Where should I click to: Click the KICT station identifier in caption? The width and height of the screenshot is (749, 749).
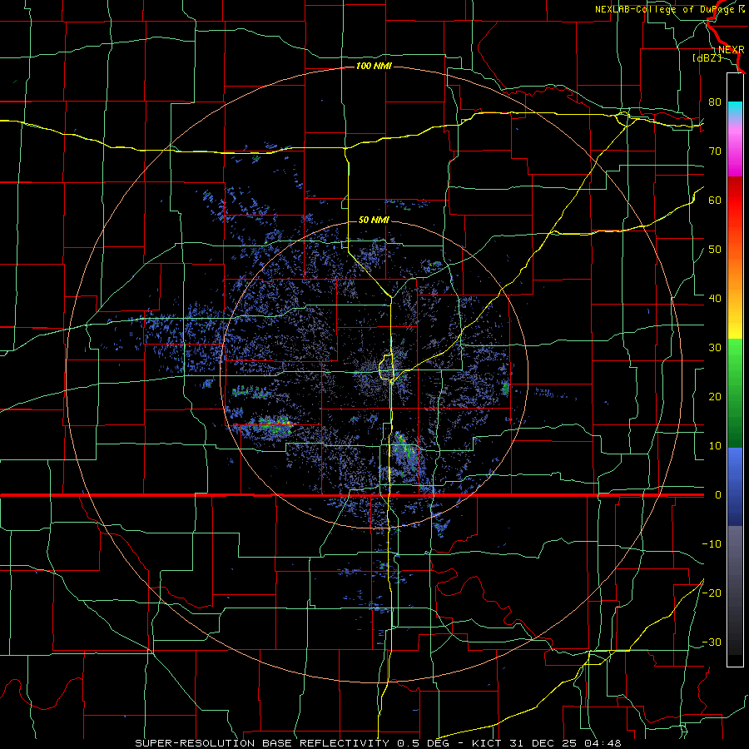click(487, 743)
